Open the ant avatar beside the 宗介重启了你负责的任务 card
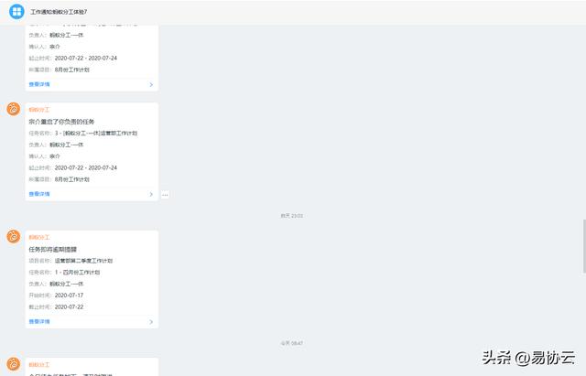The image size is (586, 376). 14,109
